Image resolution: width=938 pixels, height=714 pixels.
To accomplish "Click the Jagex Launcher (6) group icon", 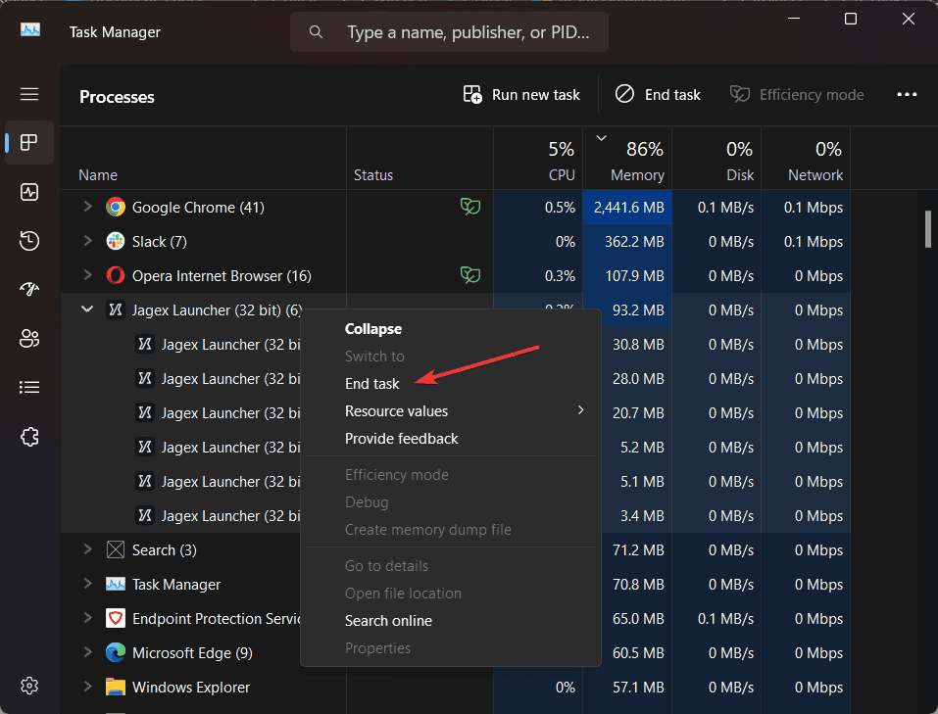I will point(116,309).
